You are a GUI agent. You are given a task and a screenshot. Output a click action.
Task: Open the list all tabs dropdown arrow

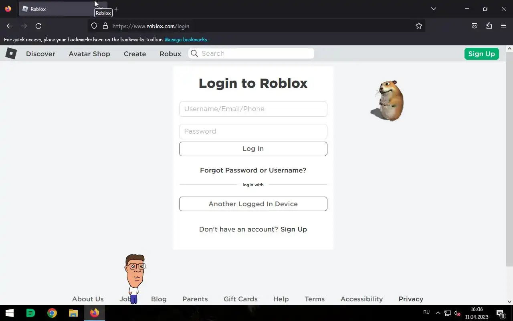(x=433, y=9)
